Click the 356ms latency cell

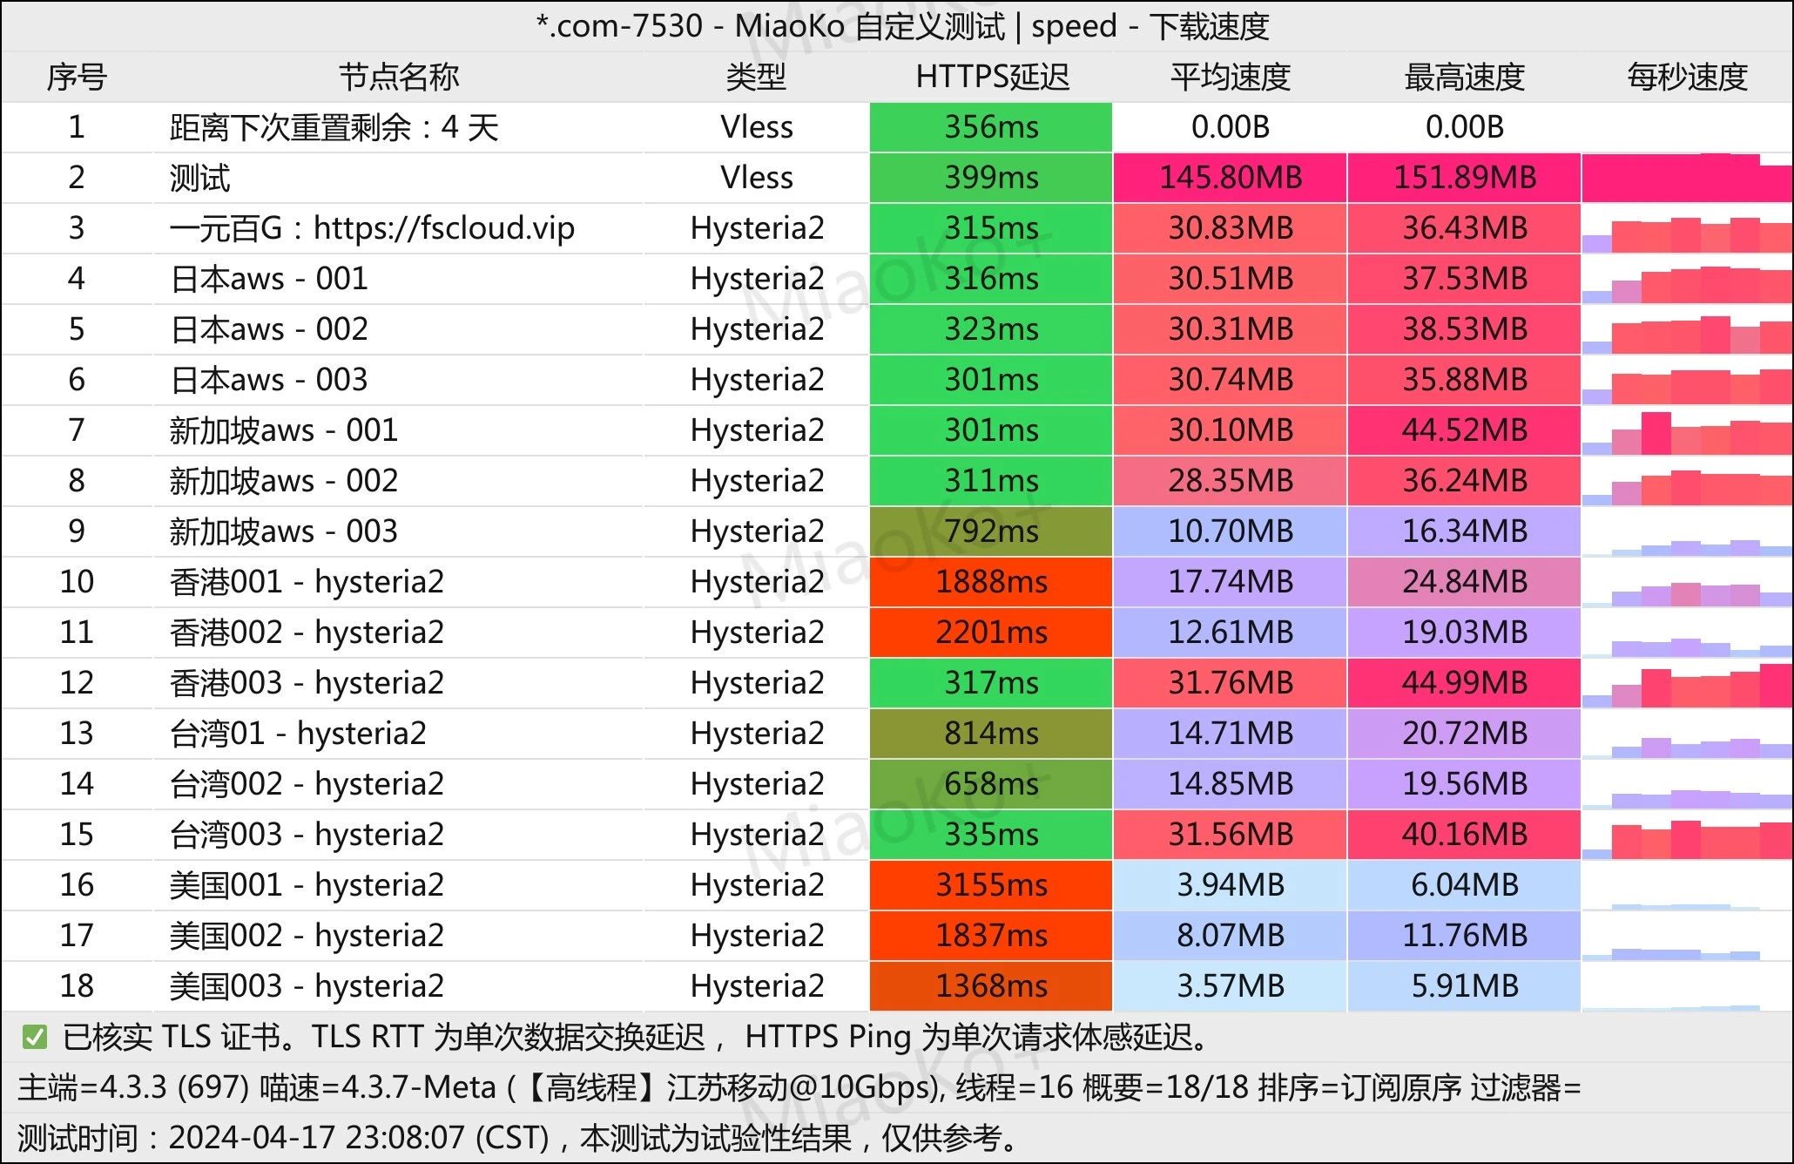[991, 127]
